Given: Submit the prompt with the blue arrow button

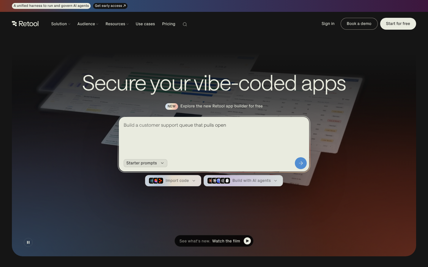Looking at the screenshot, I should tap(301, 163).
